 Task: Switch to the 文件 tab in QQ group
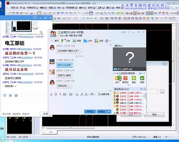click(88, 41)
